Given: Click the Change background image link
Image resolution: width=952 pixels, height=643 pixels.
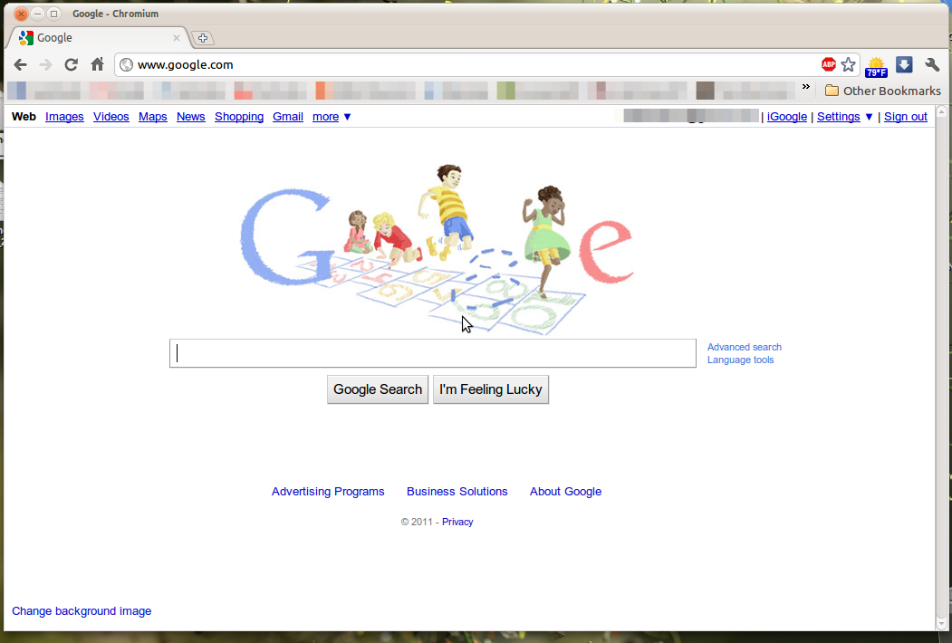Looking at the screenshot, I should point(82,610).
